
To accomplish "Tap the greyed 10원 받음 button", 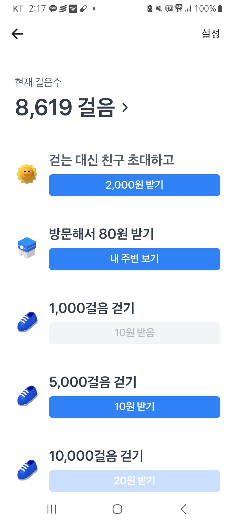I will [x=134, y=333].
